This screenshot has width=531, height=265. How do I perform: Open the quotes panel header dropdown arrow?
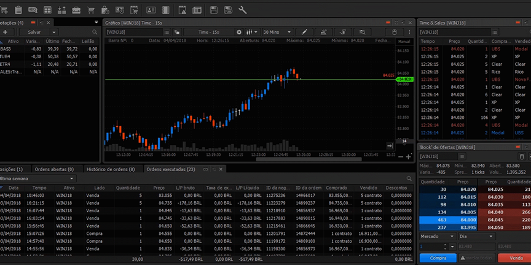[x=96, y=22]
